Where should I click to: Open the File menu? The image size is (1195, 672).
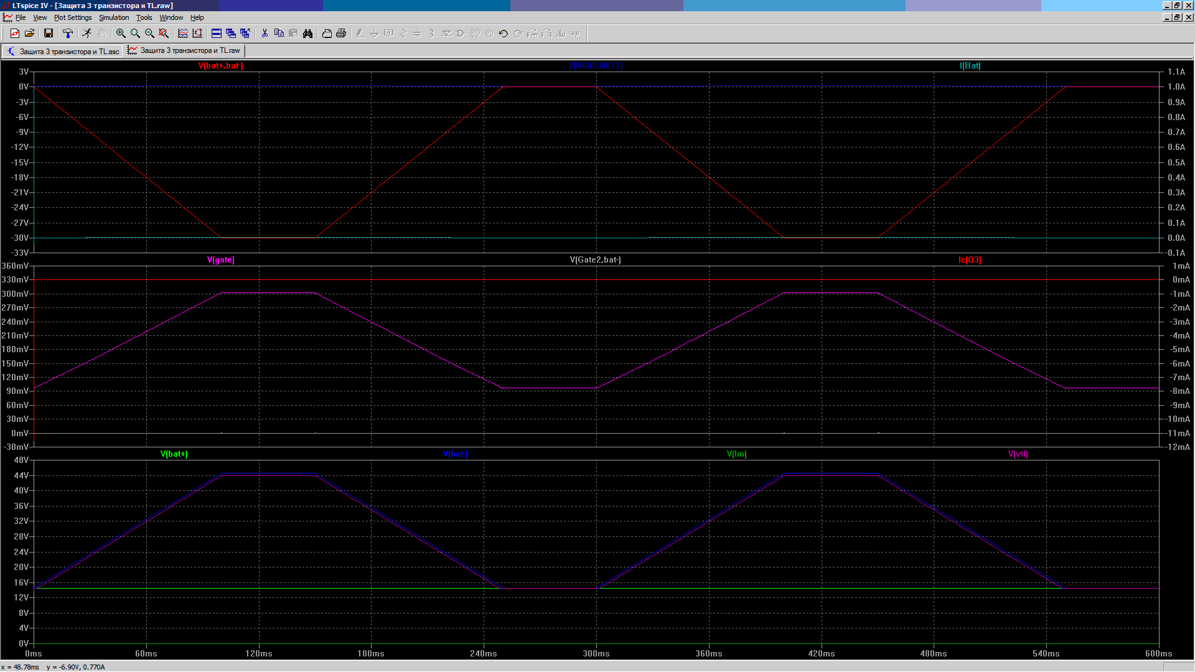[x=21, y=17]
